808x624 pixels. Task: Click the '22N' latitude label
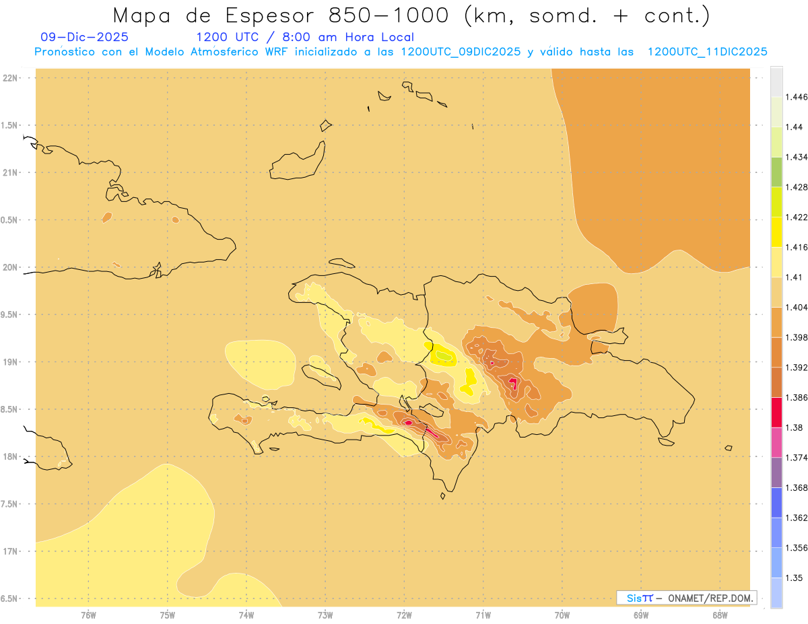tap(11, 78)
